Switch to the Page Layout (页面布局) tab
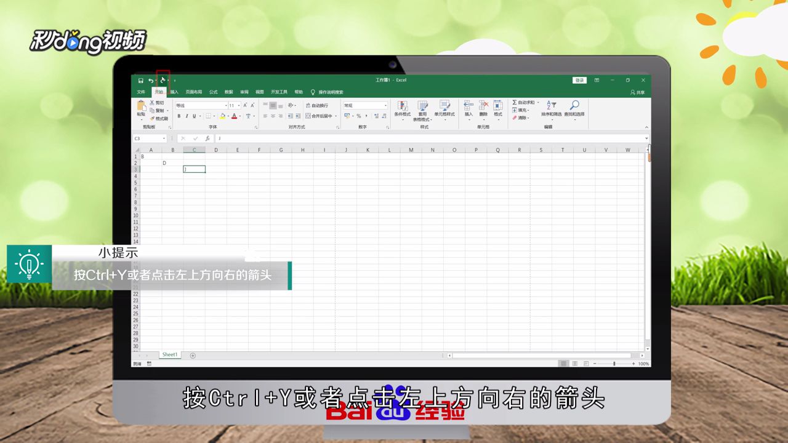The height and width of the screenshot is (443, 788). tap(194, 92)
